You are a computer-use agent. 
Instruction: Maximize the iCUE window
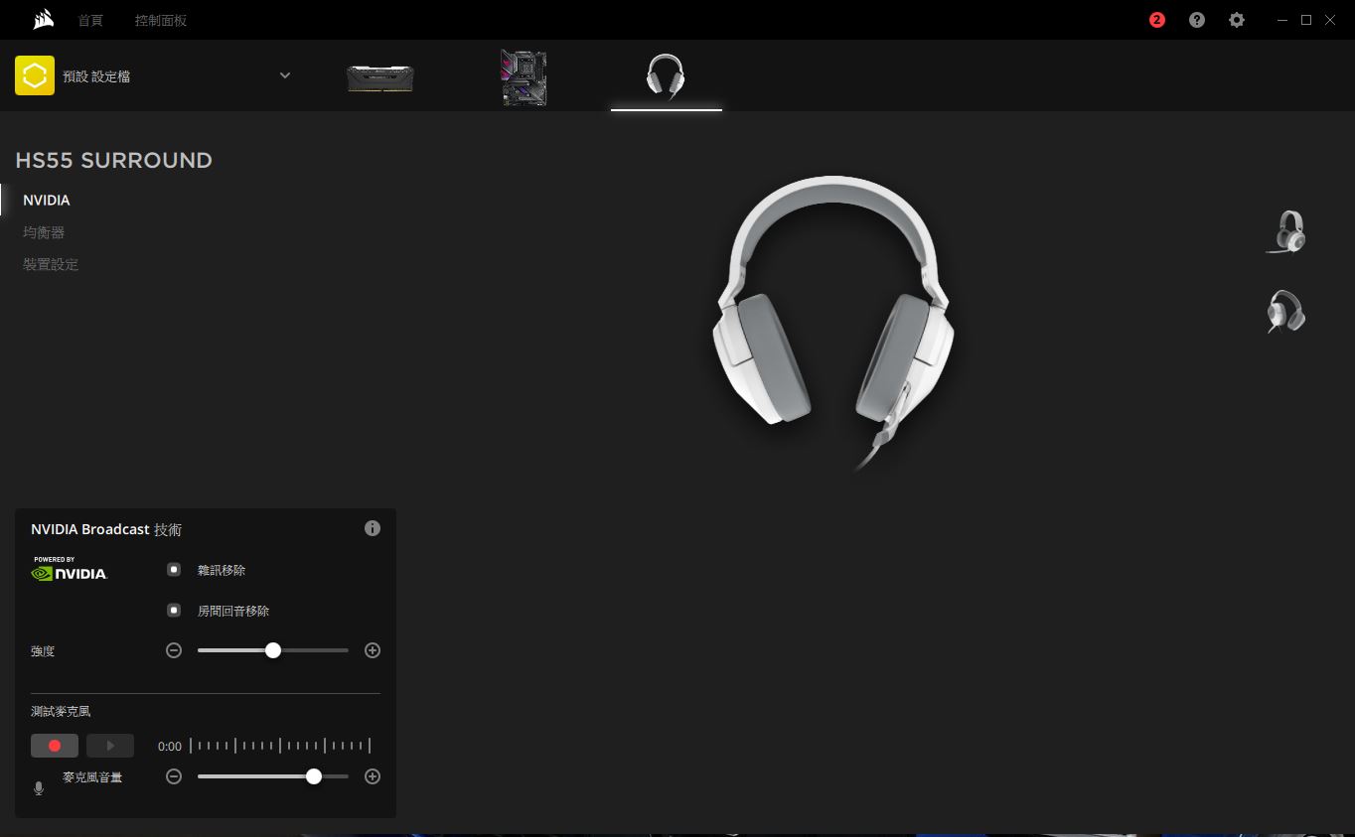(x=1306, y=20)
